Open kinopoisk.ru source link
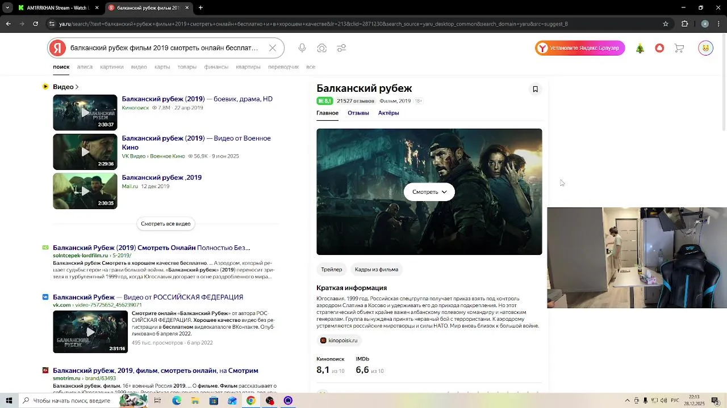Image resolution: width=727 pixels, height=408 pixels. 339,341
